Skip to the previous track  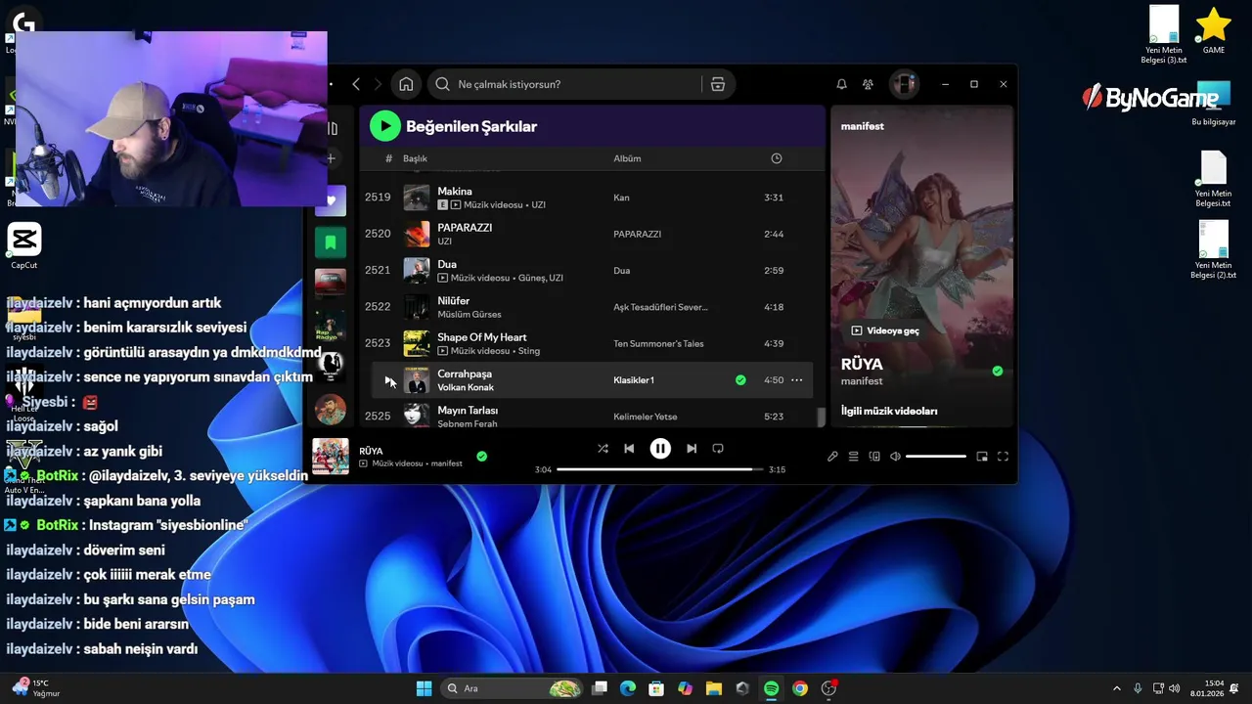point(629,448)
